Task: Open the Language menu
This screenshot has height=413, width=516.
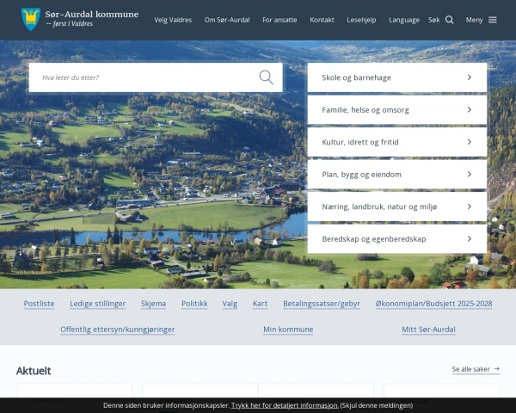Action: [x=404, y=20]
